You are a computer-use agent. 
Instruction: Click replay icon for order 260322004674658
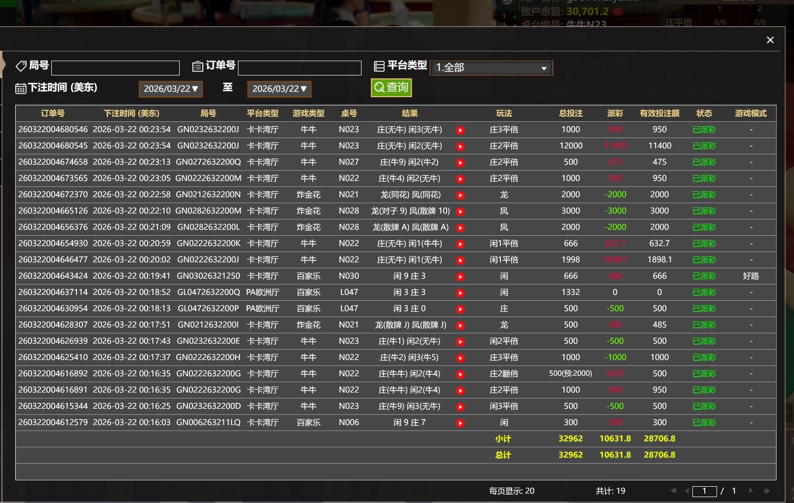click(x=460, y=163)
